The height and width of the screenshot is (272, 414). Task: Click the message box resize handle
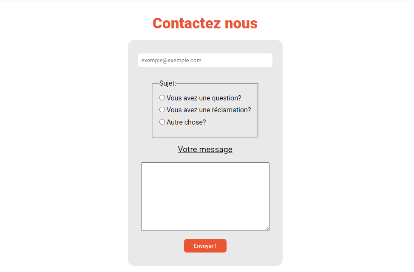click(267, 228)
